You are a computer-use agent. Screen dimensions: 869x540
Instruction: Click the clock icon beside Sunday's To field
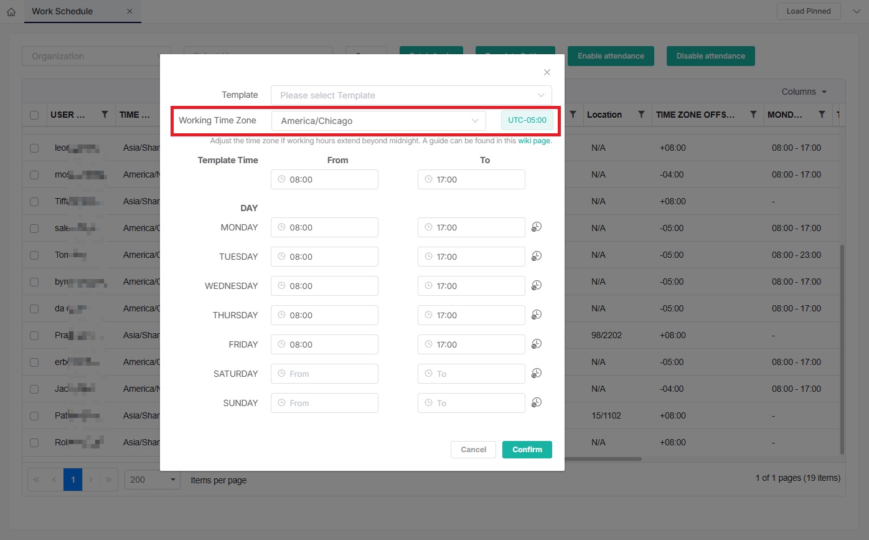click(x=537, y=402)
